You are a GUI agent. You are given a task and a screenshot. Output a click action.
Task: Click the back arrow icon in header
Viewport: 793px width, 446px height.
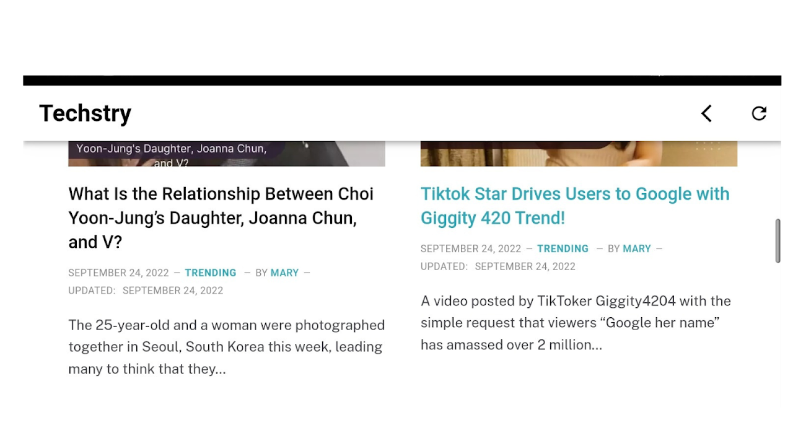[x=706, y=113]
